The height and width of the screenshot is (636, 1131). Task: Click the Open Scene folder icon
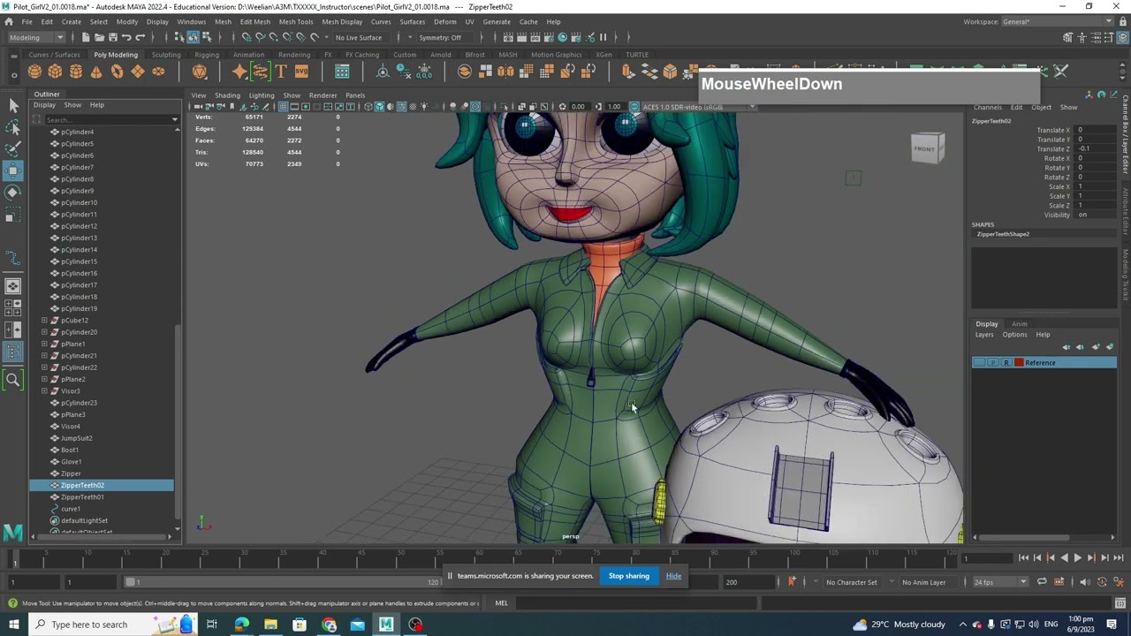[x=99, y=37]
